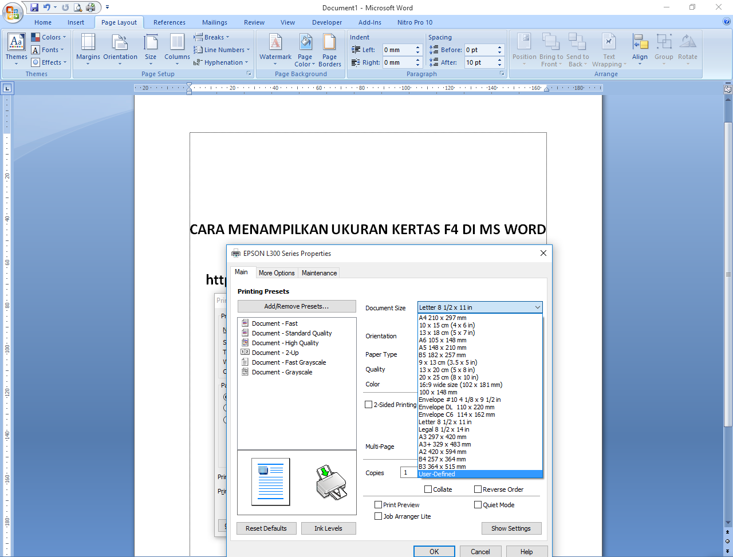Open the Orientation options
This screenshot has width=733, height=557.
120,49
